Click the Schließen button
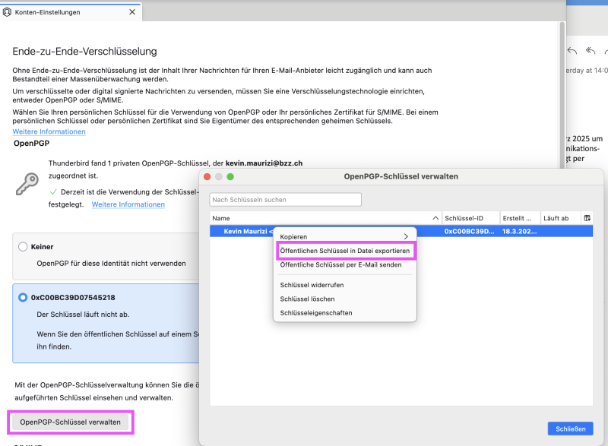 (x=570, y=429)
